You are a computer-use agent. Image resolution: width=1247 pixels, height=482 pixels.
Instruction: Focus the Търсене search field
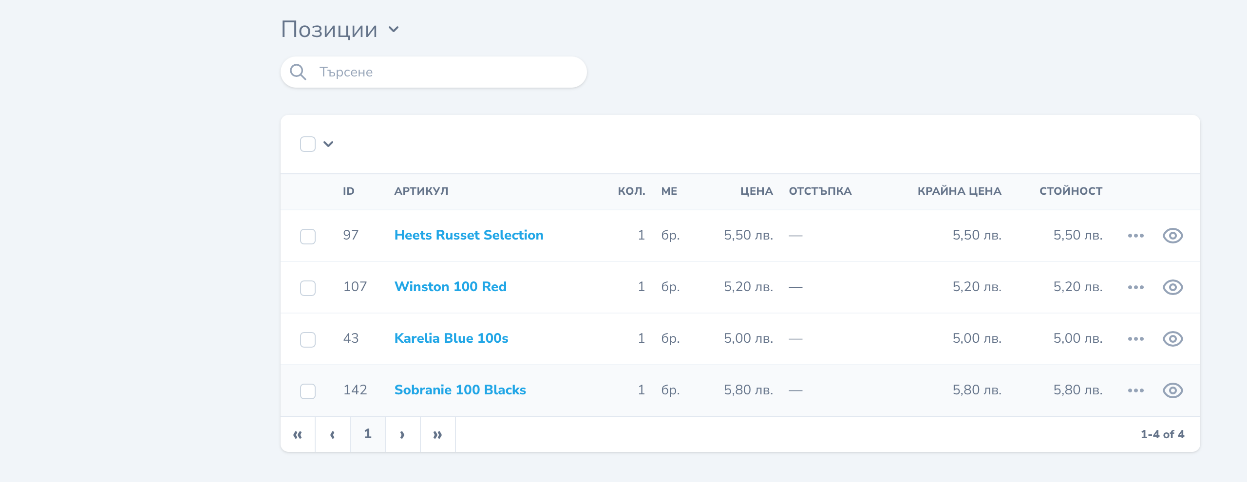(434, 72)
